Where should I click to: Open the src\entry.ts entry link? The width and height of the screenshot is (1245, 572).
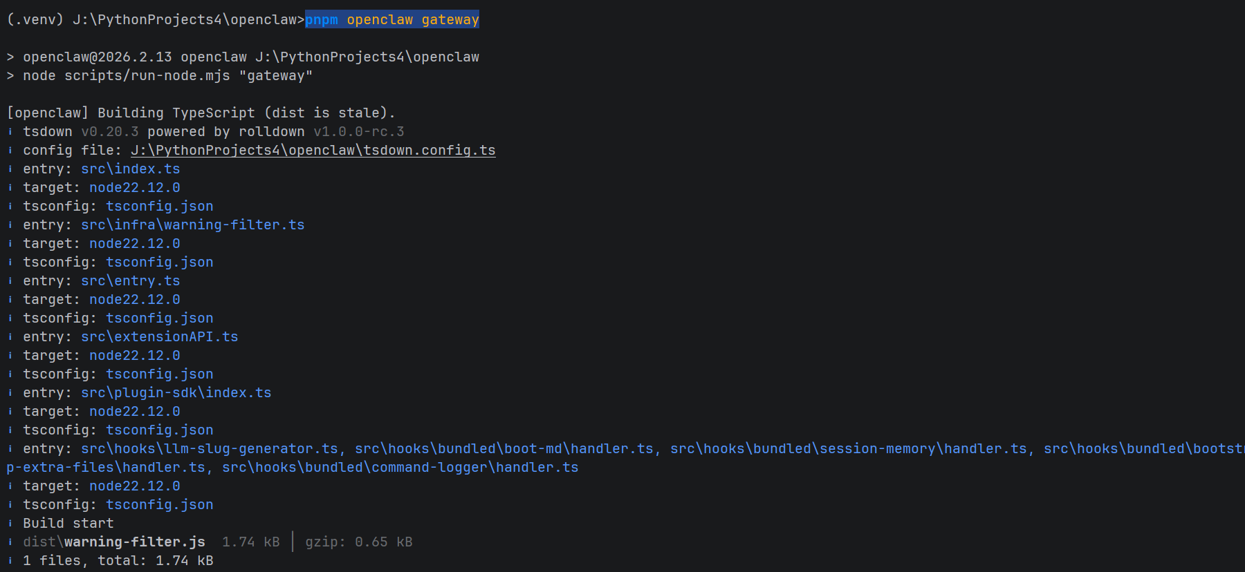point(130,281)
